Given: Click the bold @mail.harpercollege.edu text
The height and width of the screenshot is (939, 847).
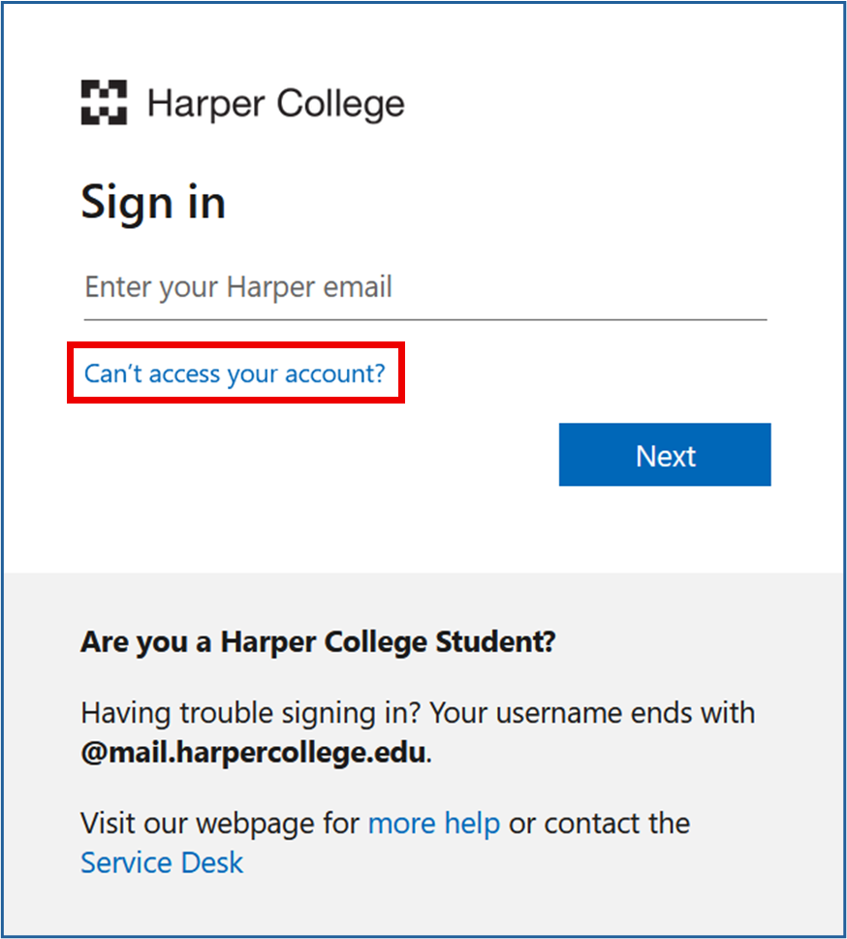Looking at the screenshot, I should pos(253,753).
